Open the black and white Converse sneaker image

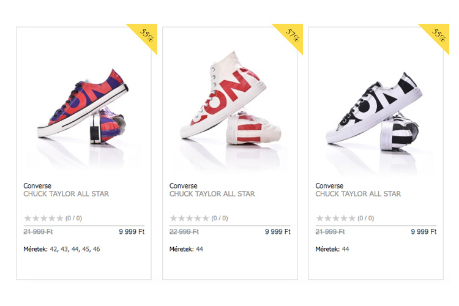tap(374, 111)
